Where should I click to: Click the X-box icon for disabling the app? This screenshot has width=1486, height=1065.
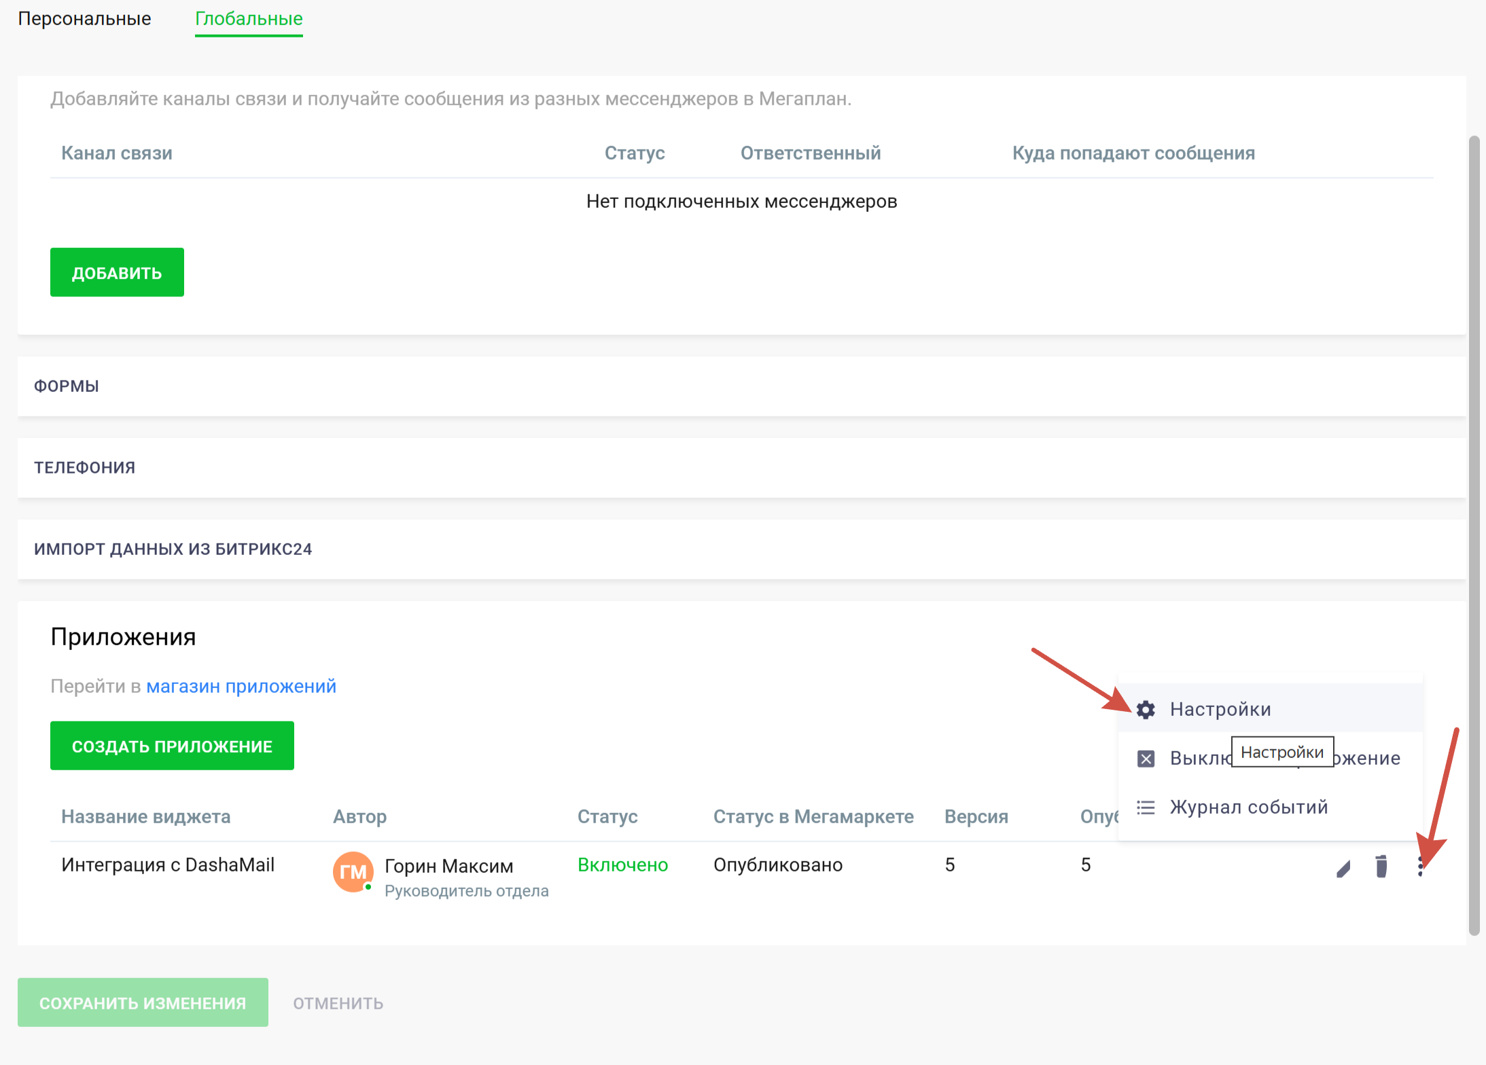click(x=1146, y=759)
